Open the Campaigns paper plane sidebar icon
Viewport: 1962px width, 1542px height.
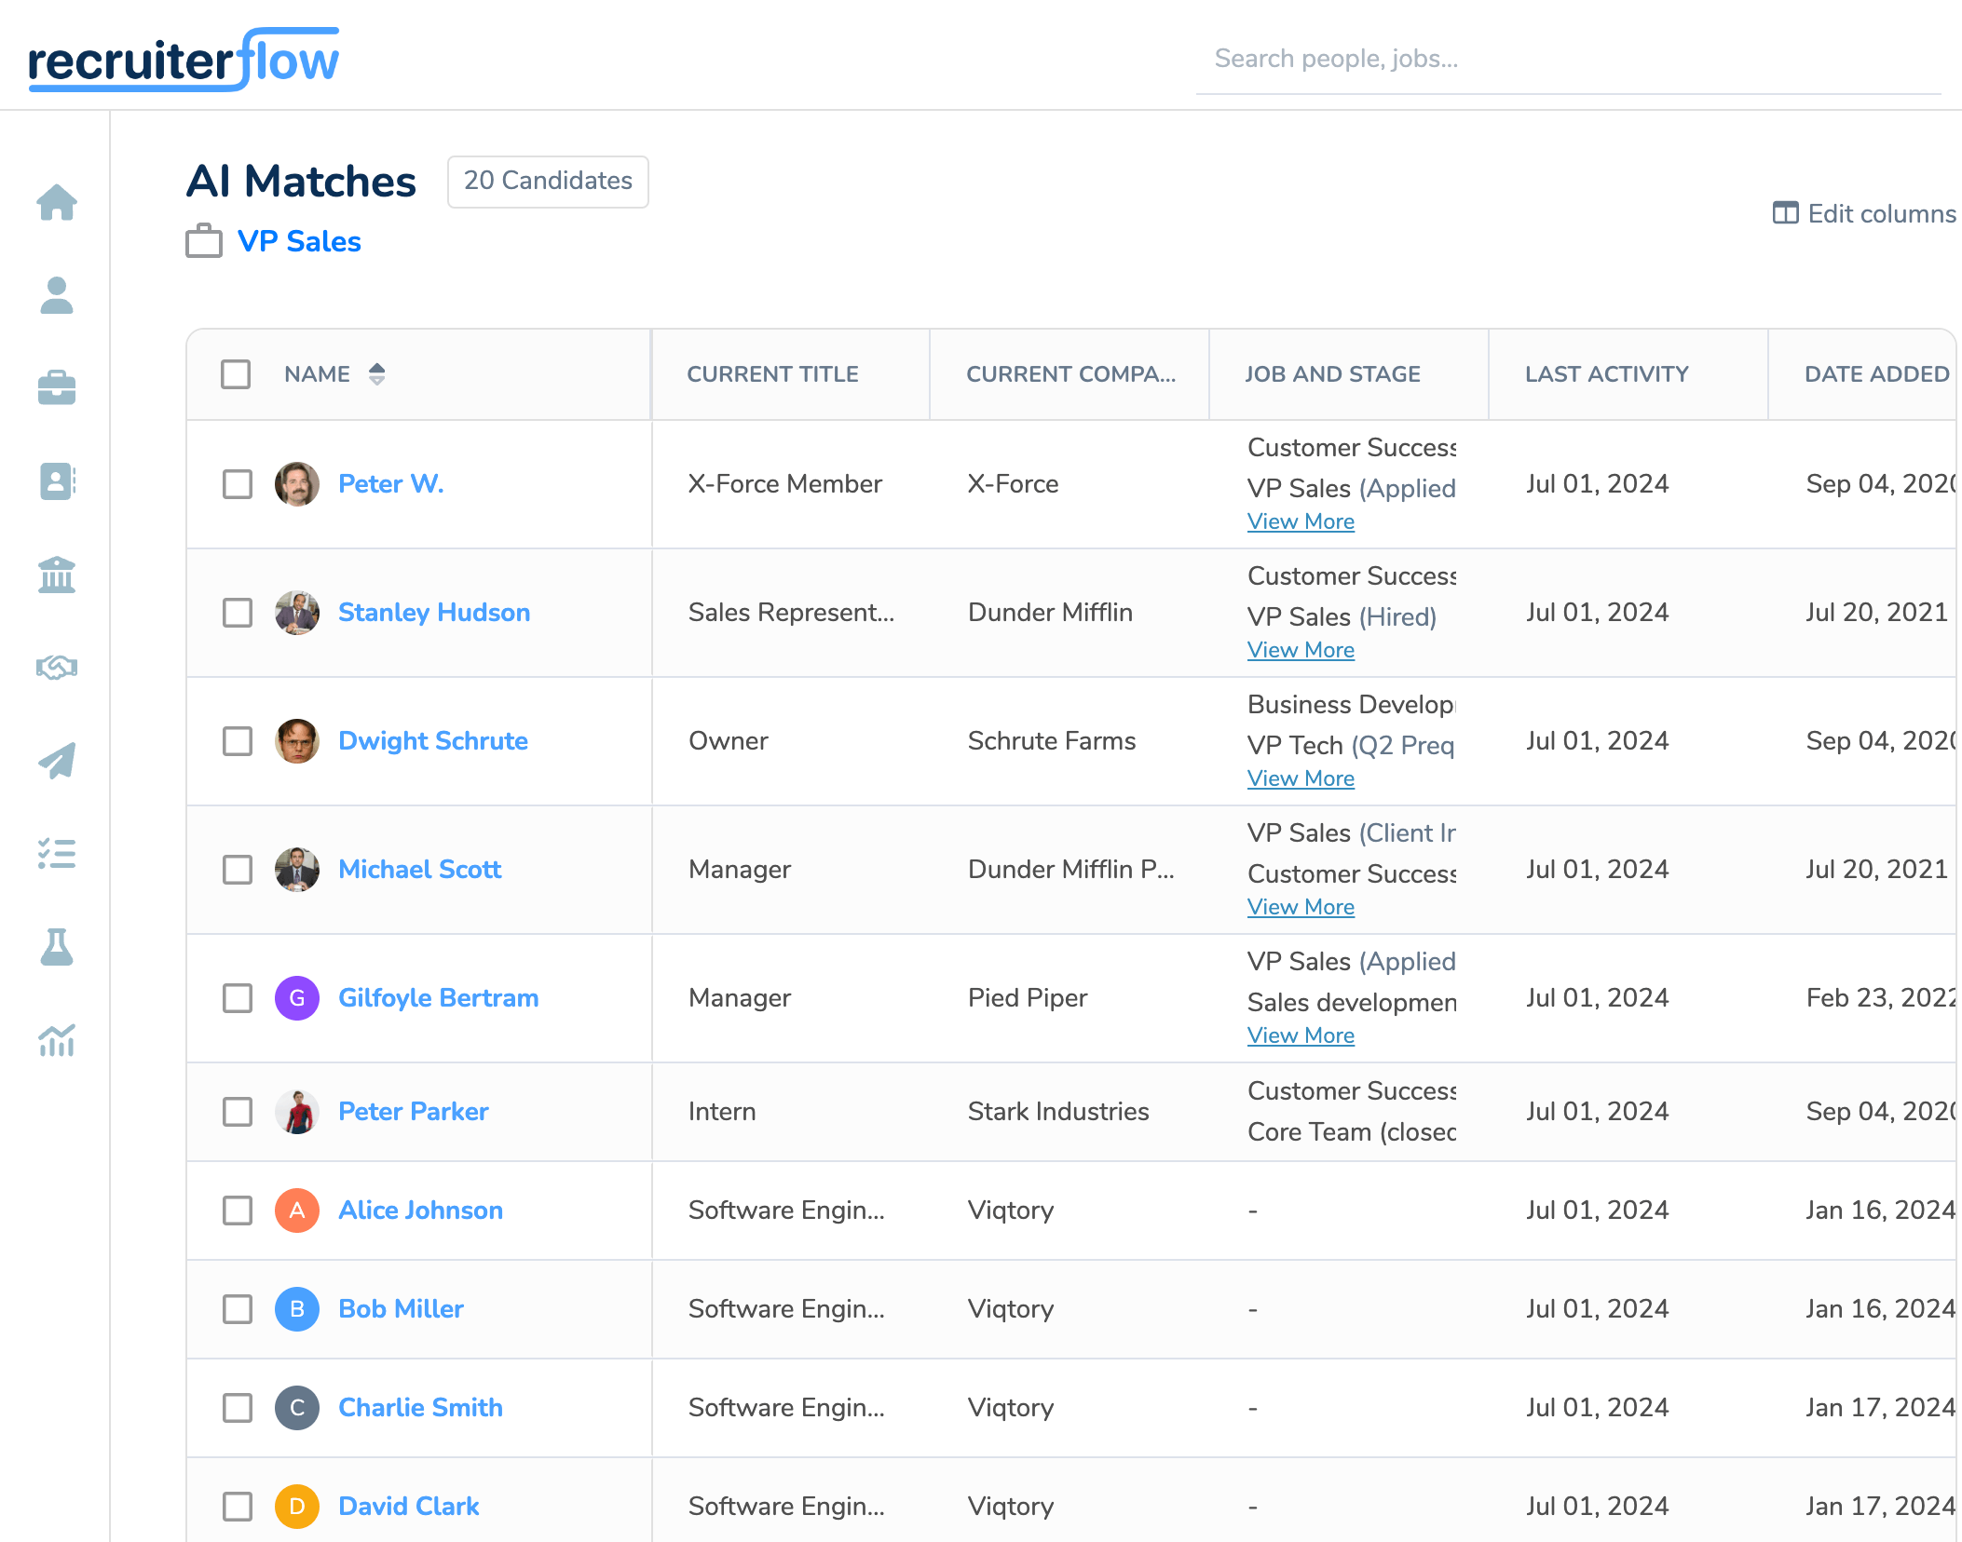pyautogui.click(x=57, y=761)
